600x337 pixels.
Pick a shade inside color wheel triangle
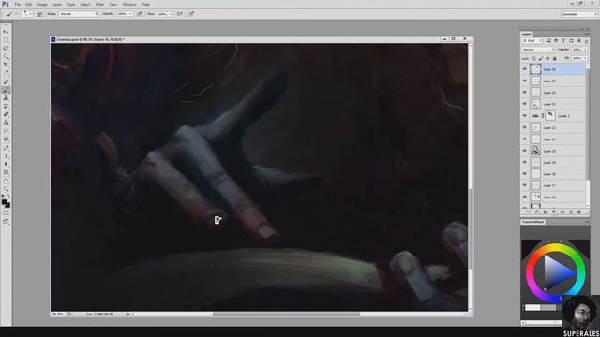pyautogui.click(x=556, y=272)
